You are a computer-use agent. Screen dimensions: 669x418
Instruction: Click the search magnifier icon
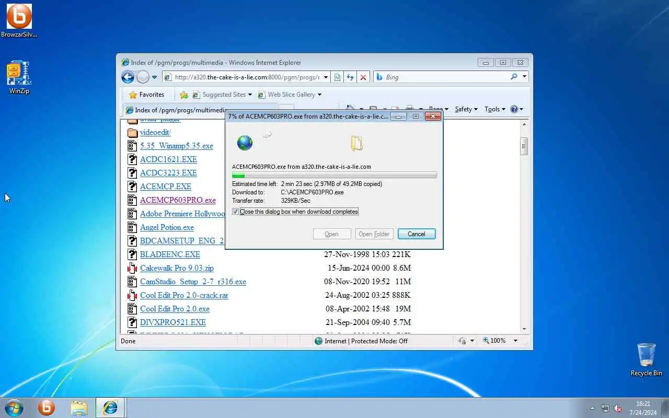pyautogui.click(x=514, y=77)
